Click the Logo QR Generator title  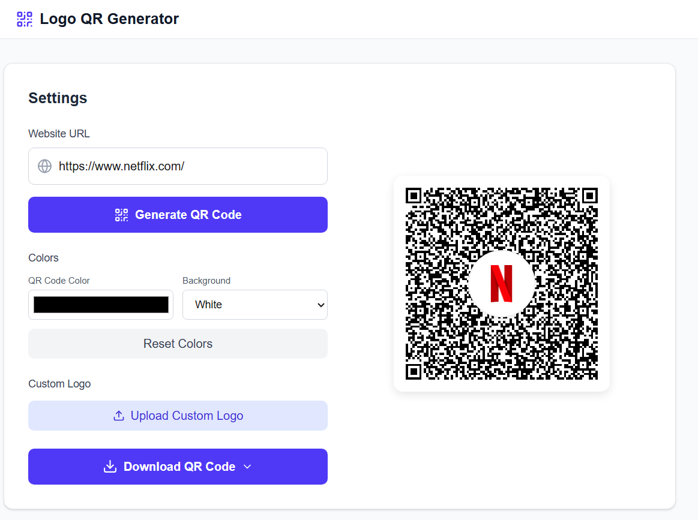109,19
